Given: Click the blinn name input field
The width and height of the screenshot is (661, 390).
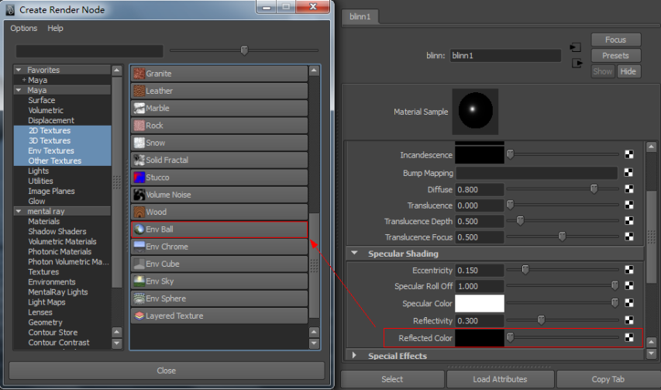Looking at the screenshot, I should click(505, 56).
